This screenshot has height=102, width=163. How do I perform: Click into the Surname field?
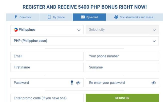click(122, 67)
